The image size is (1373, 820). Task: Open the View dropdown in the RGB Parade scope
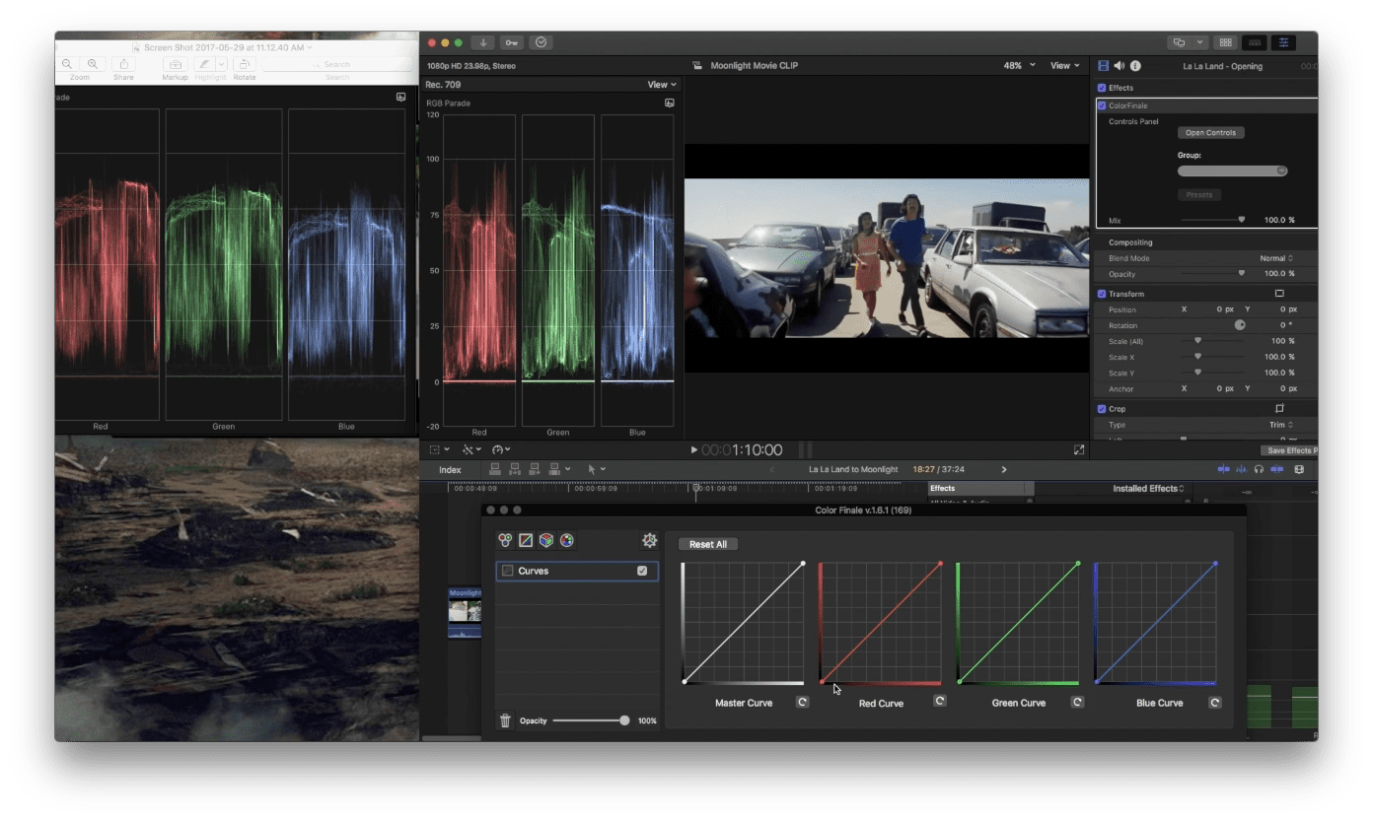(659, 84)
